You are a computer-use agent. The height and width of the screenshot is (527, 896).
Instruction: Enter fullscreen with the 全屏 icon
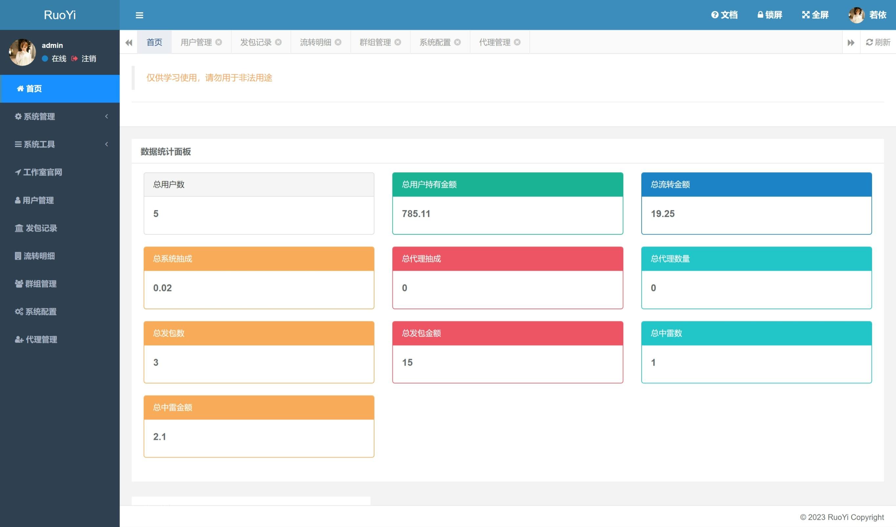pyautogui.click(x=815, y=15)
